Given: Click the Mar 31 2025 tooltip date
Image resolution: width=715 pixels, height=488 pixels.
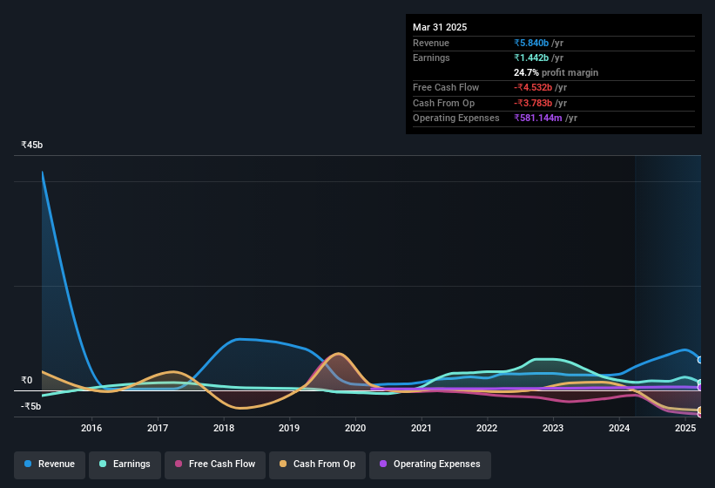Looking at the screenshot, I should click(x=440, y=27).
